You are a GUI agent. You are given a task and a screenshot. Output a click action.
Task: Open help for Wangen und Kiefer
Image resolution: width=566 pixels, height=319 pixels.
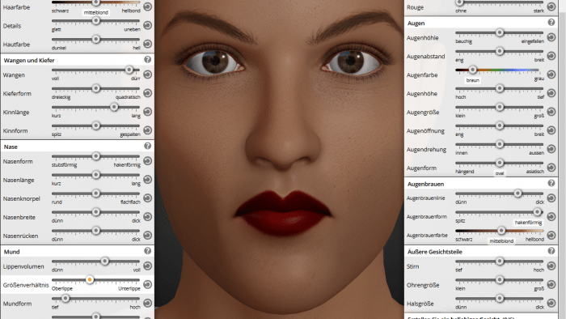pyautogui.click(x=148, y=60)
